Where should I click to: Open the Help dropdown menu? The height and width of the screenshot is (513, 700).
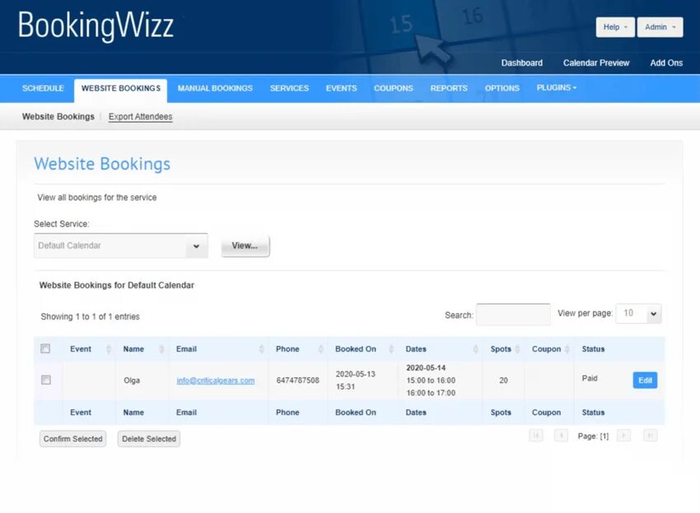tap(615, 27)
